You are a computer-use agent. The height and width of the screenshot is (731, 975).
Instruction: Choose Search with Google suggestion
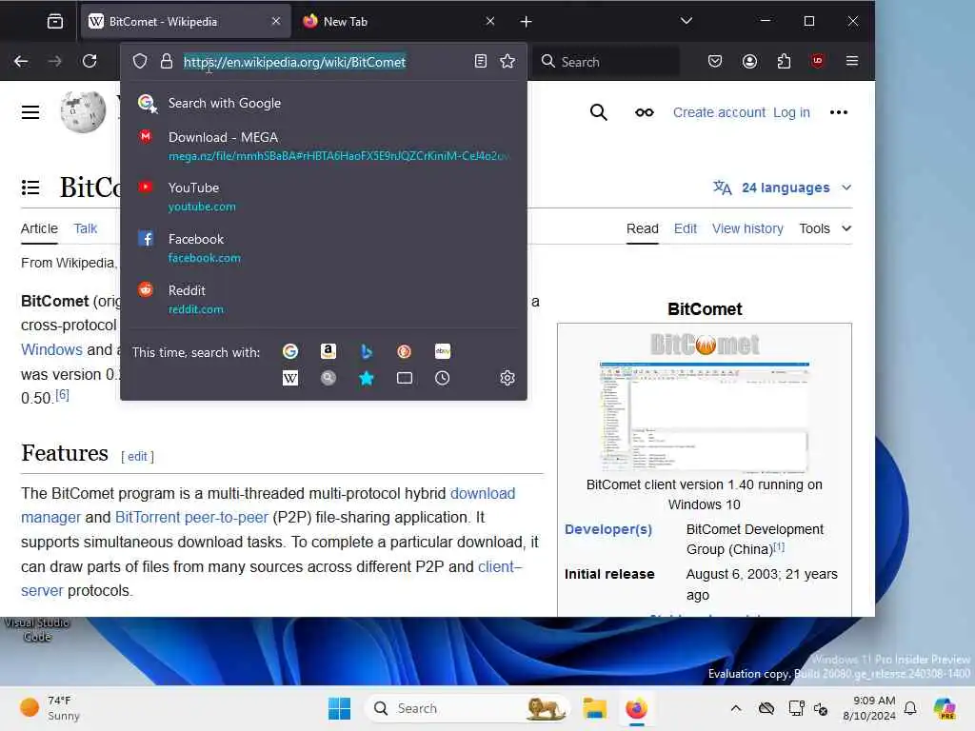pos(324,103)
